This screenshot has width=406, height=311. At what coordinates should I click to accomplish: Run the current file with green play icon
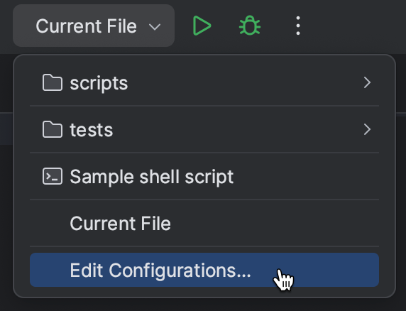(202, 26)
